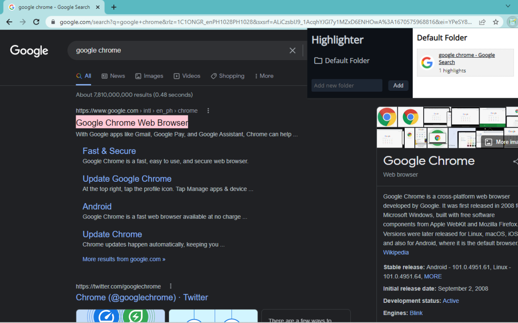Open the 'google chrome - Google Search' highlight link
Image resolution: width=518 pixels, height=323 pixels.
[467, 59]
